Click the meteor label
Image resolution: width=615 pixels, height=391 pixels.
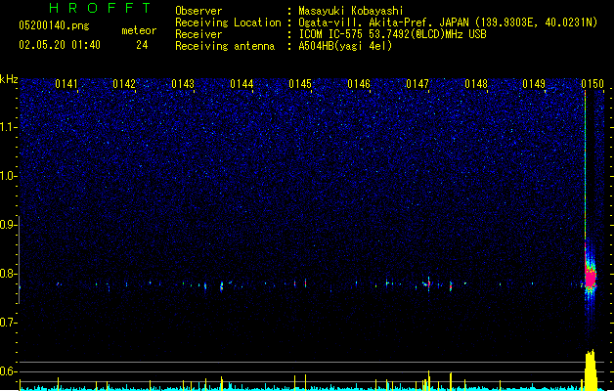tap(139, 30)
